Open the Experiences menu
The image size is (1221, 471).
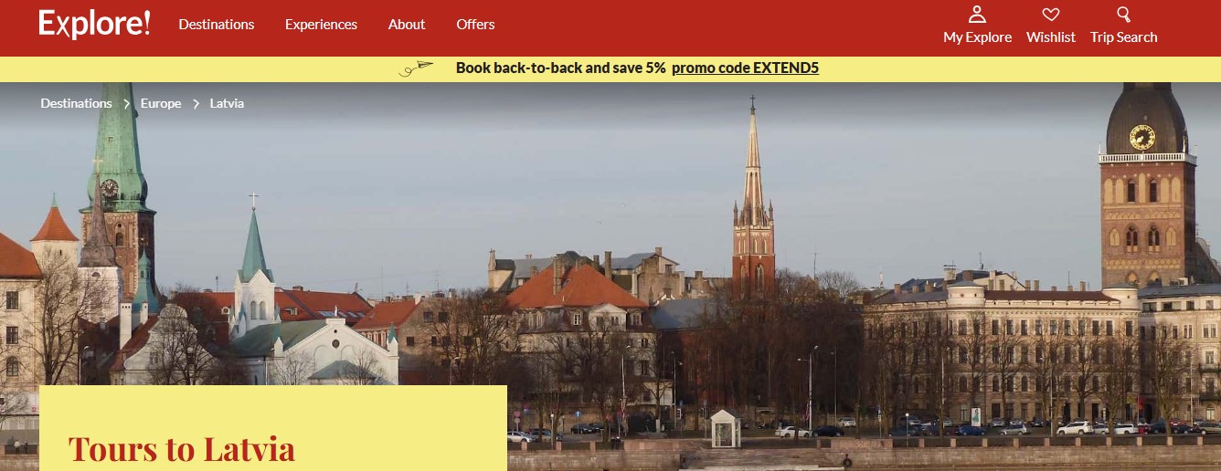click(321, 25)
